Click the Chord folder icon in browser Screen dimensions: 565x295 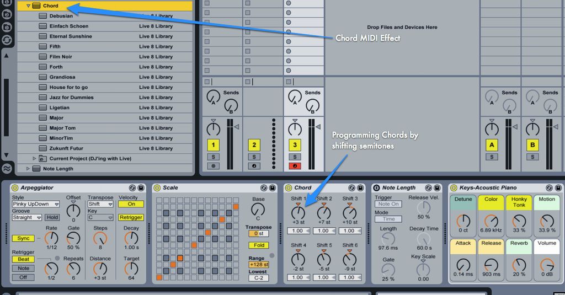(x=36, y=6)
